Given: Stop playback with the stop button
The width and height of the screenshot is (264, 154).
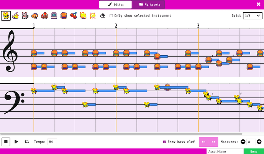Looking at the screenshot, I should 6,142.
